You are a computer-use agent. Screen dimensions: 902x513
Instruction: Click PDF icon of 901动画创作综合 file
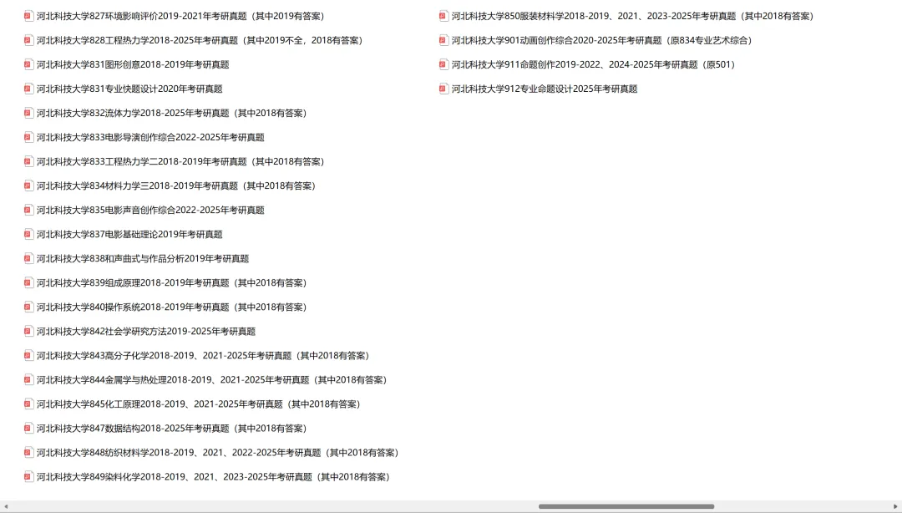tap(443, 40)
